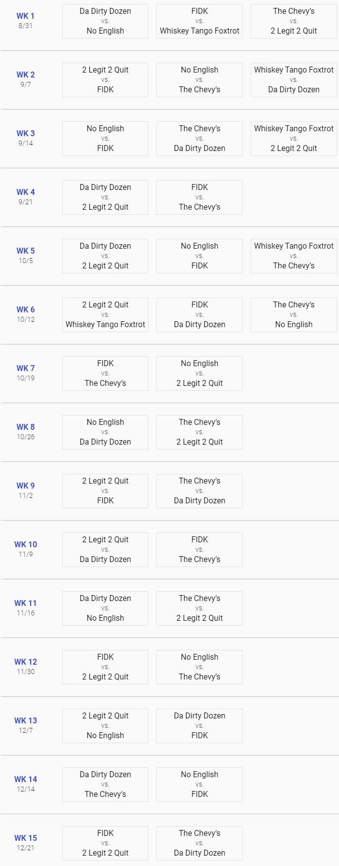Select WK 6 The Chevy's vs. No English
Screen dimensions: 339x866
coord(294,315)
